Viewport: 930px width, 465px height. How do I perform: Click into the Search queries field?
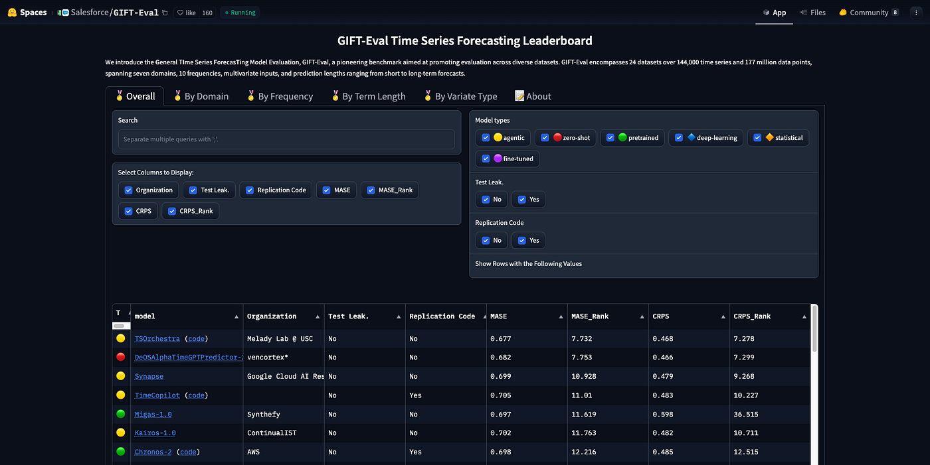click(x=286, y=139)
